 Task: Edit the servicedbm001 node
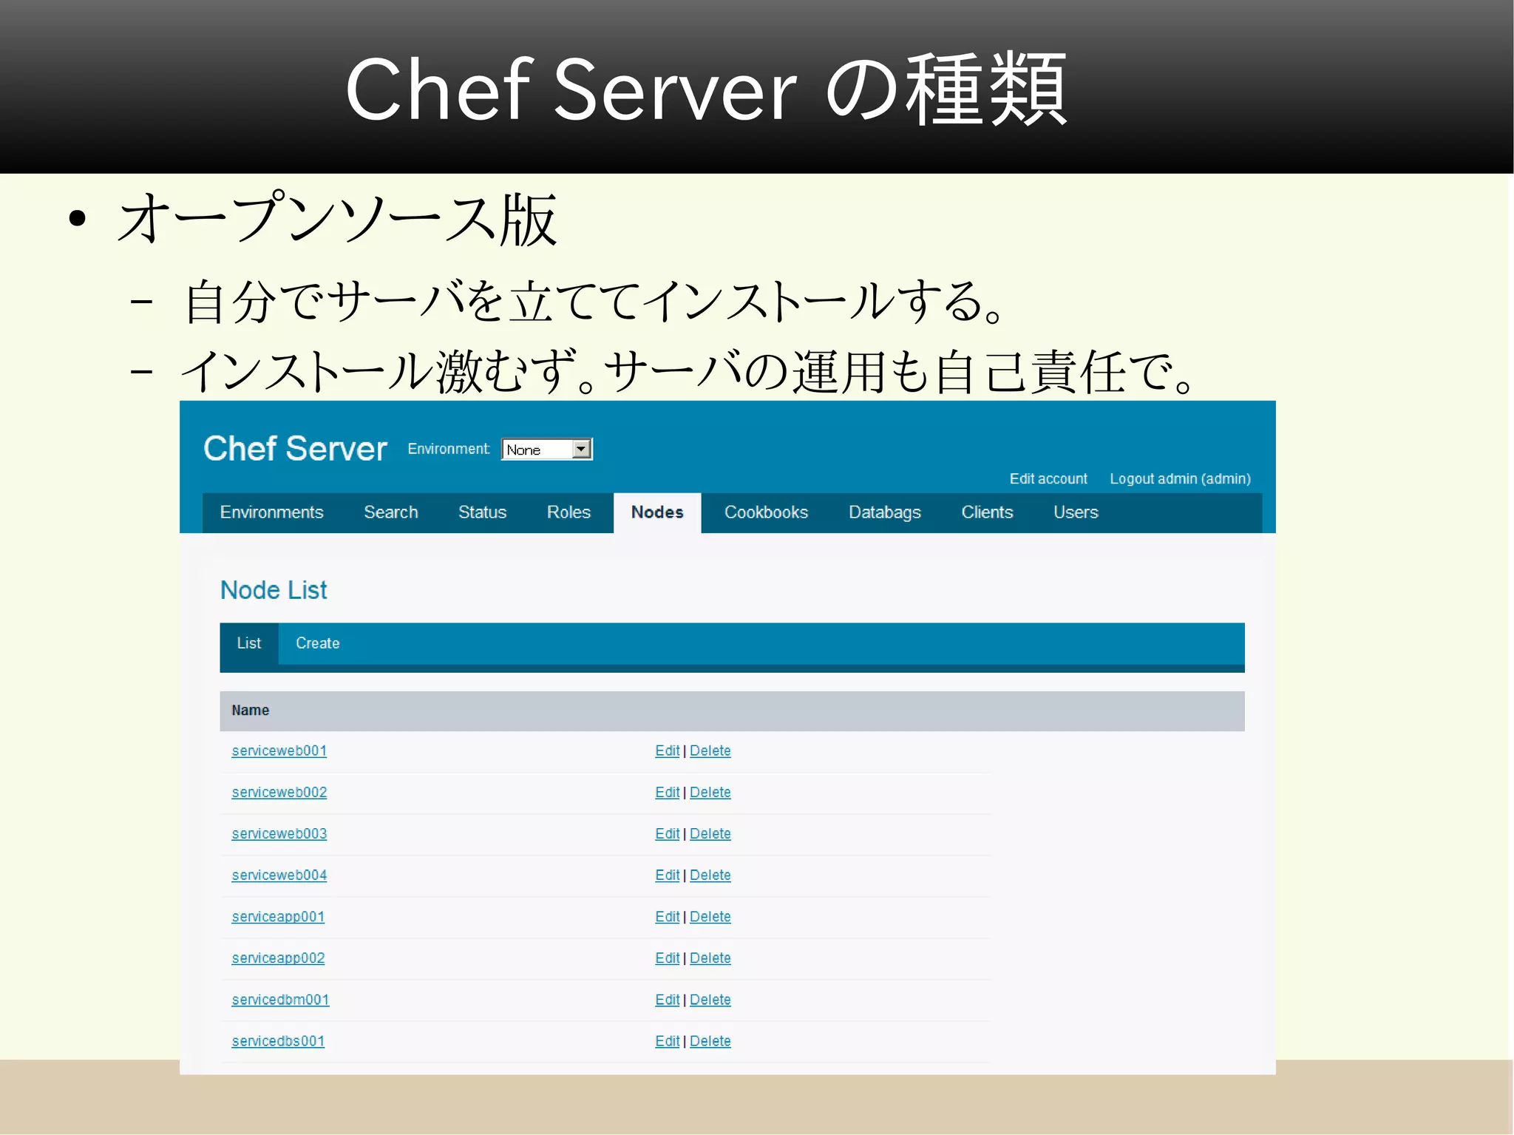[667, 1000]
